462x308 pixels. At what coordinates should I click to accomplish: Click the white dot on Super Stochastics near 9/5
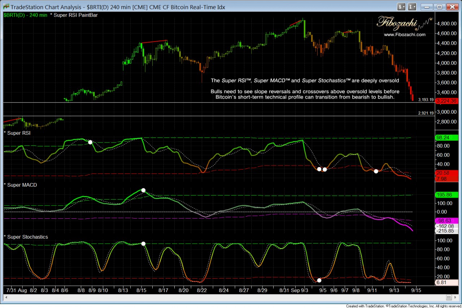(x=319, y=280)
